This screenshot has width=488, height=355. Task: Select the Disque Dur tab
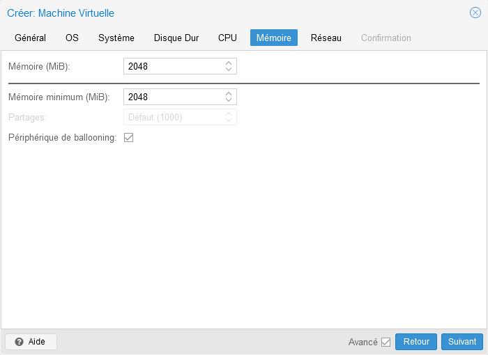(176, 38)
